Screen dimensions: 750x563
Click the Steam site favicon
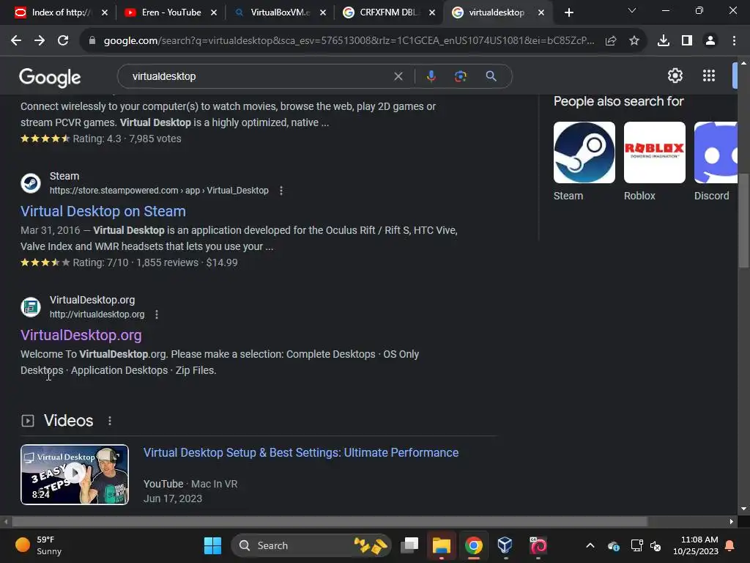tap(31, 183)
